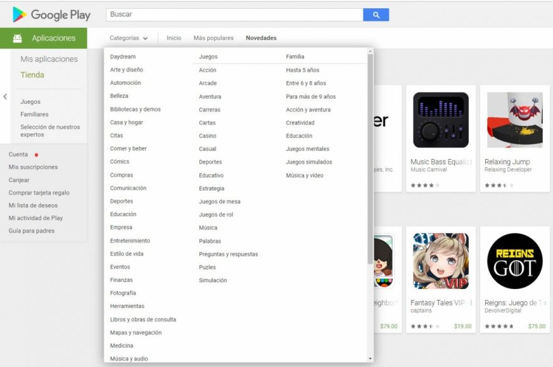This screenshot has width=553, height=367.
Task: Choose Comunicación category
Action: tap(128, 189)
